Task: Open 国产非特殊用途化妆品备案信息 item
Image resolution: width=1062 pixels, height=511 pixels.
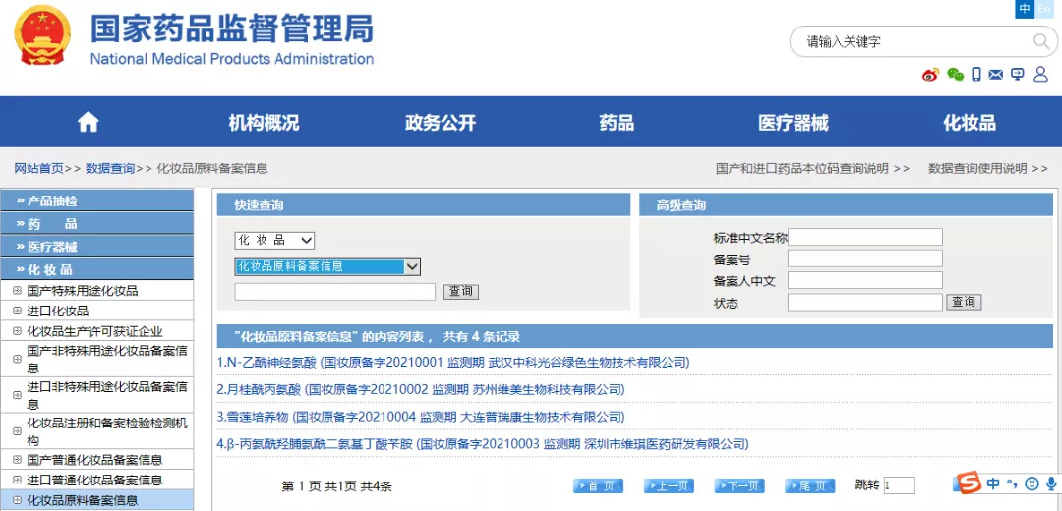Action: click(x=96, y=360)
